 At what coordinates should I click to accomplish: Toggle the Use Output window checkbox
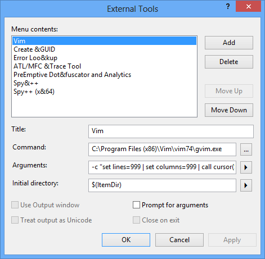coord(15,205)
